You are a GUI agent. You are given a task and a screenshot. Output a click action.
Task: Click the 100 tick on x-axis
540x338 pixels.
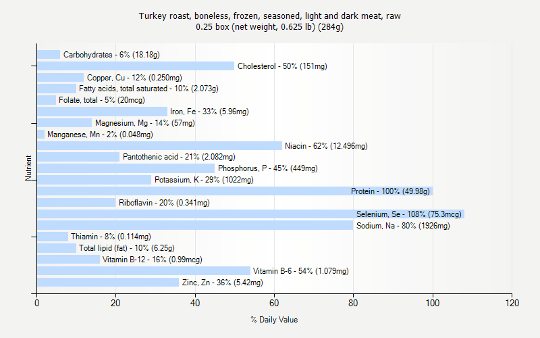coord(433,304)
